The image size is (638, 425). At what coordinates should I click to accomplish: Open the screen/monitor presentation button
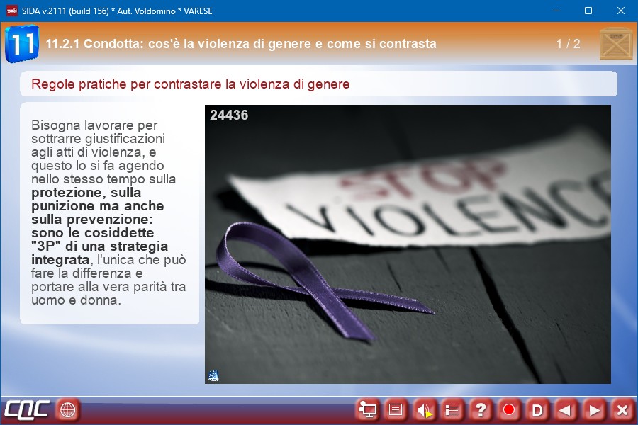[x=367, y=409]
